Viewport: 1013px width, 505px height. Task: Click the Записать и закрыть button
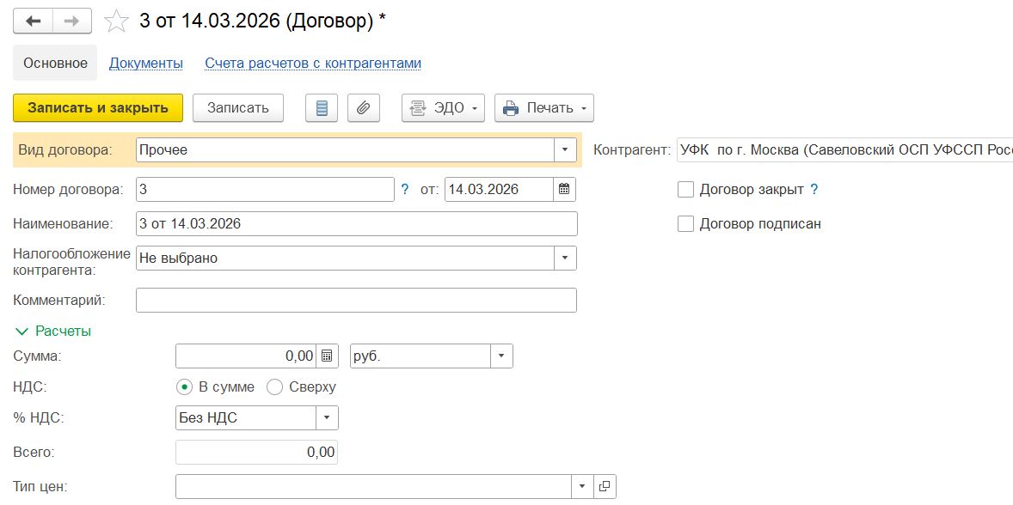click(98, 108)
